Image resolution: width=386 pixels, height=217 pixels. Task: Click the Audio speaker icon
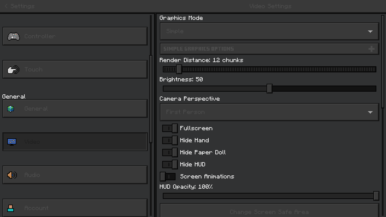pos(12,175)
